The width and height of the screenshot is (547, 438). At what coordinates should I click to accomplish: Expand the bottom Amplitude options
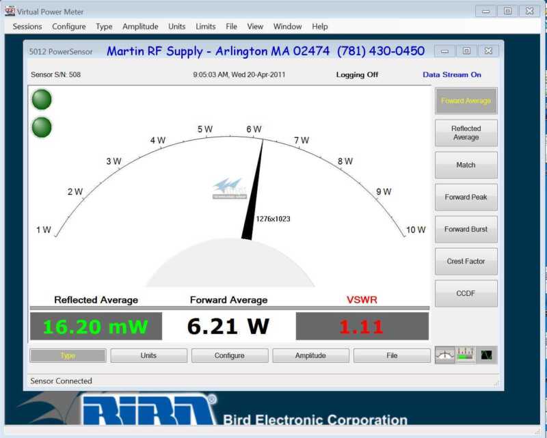(x=310, y=356)
